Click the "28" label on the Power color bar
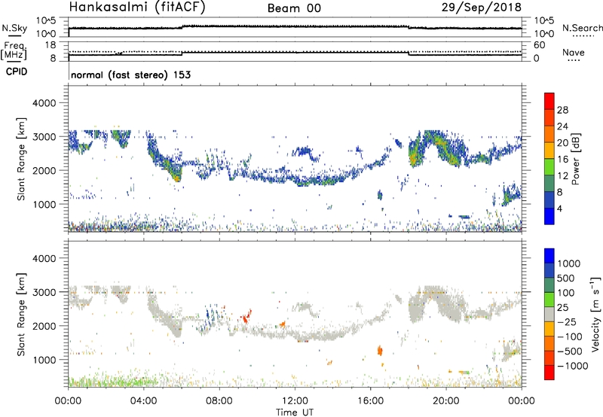603x417 pixels. pyautogui.click(x=562, y=110)
